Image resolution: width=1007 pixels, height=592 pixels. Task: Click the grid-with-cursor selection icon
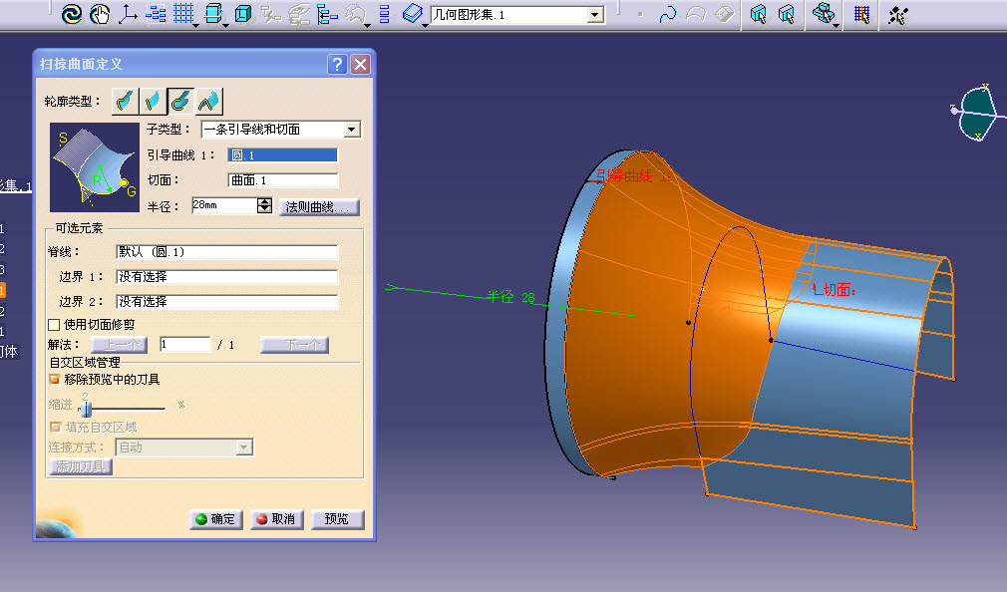point(861,14)
